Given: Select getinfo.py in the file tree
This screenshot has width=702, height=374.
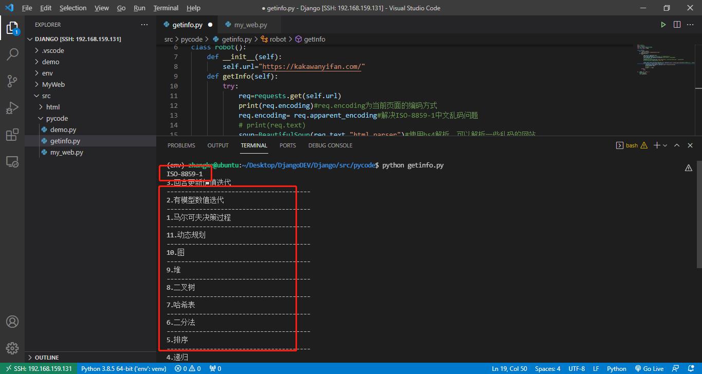Looking at the screenshot, I should point(90,141).
